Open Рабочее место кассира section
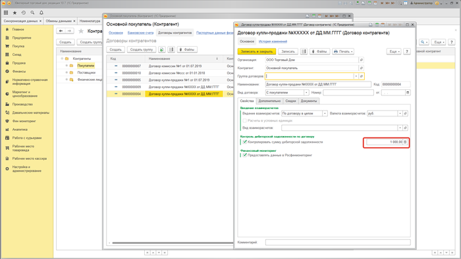 pyautogui.click(x=30, y=158)
